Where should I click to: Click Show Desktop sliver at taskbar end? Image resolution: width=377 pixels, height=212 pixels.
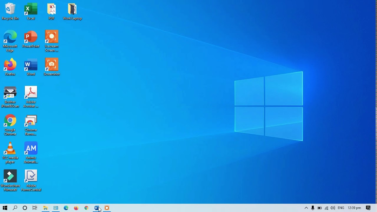376,208
